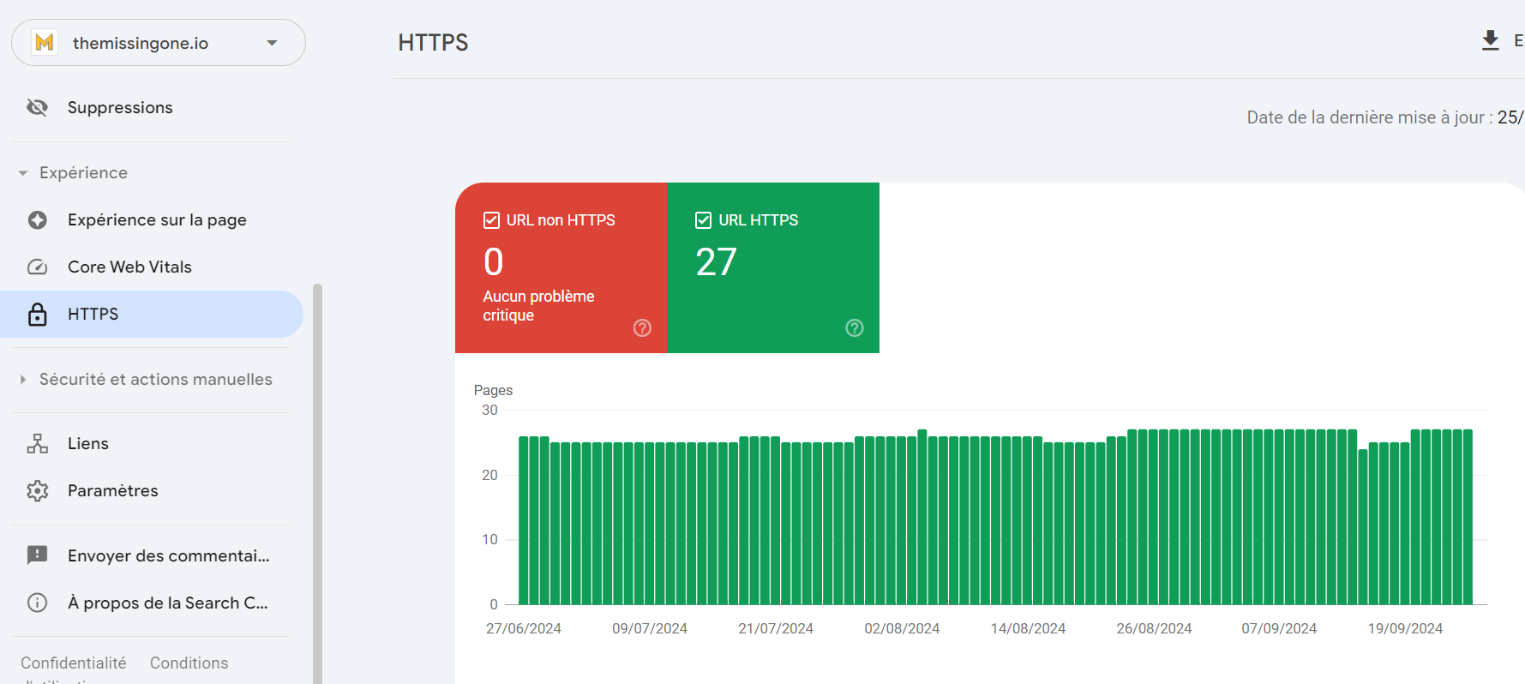1525x684 pixels.
Task: Click the feedback speech bubble icon
Action: 37,555
